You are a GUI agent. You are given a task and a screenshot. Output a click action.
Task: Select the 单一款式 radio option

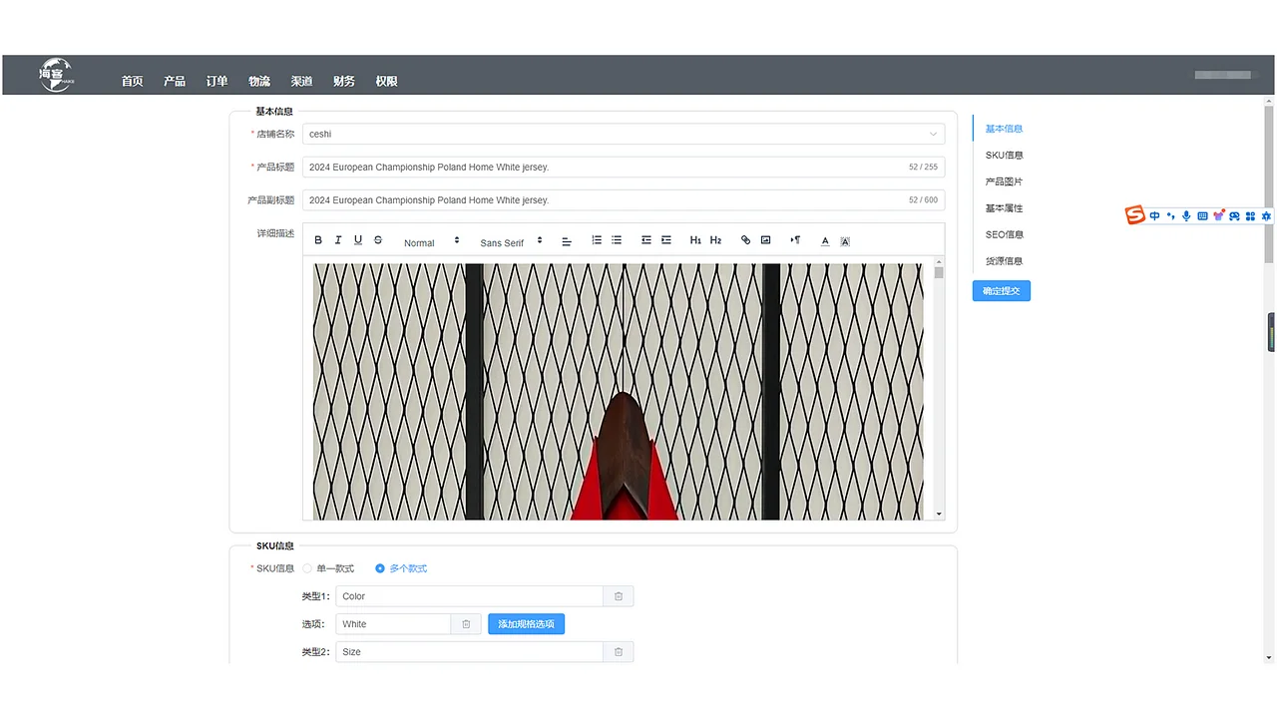point(307,567)
